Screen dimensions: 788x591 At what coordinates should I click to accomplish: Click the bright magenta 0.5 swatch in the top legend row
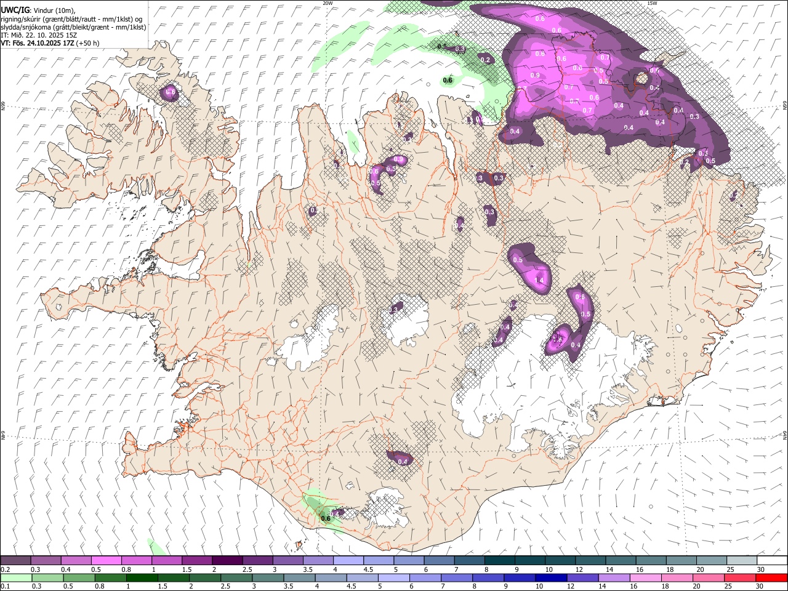click(x=106, y=560)
